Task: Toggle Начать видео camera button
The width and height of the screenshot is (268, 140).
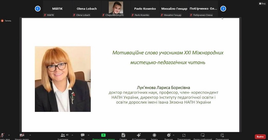Action: click(x=22, y=136)
